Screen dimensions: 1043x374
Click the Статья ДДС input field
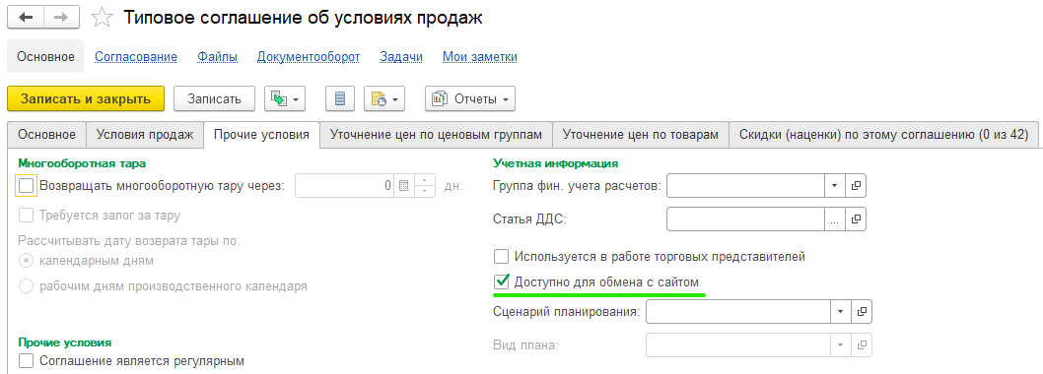coord(745,218)
